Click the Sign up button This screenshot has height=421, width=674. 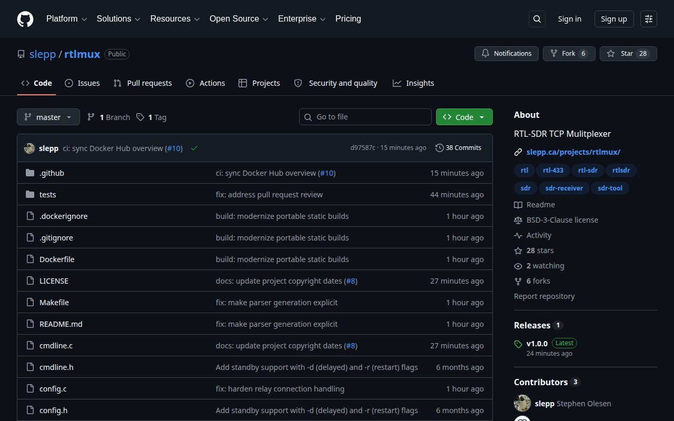pos(614,19)
